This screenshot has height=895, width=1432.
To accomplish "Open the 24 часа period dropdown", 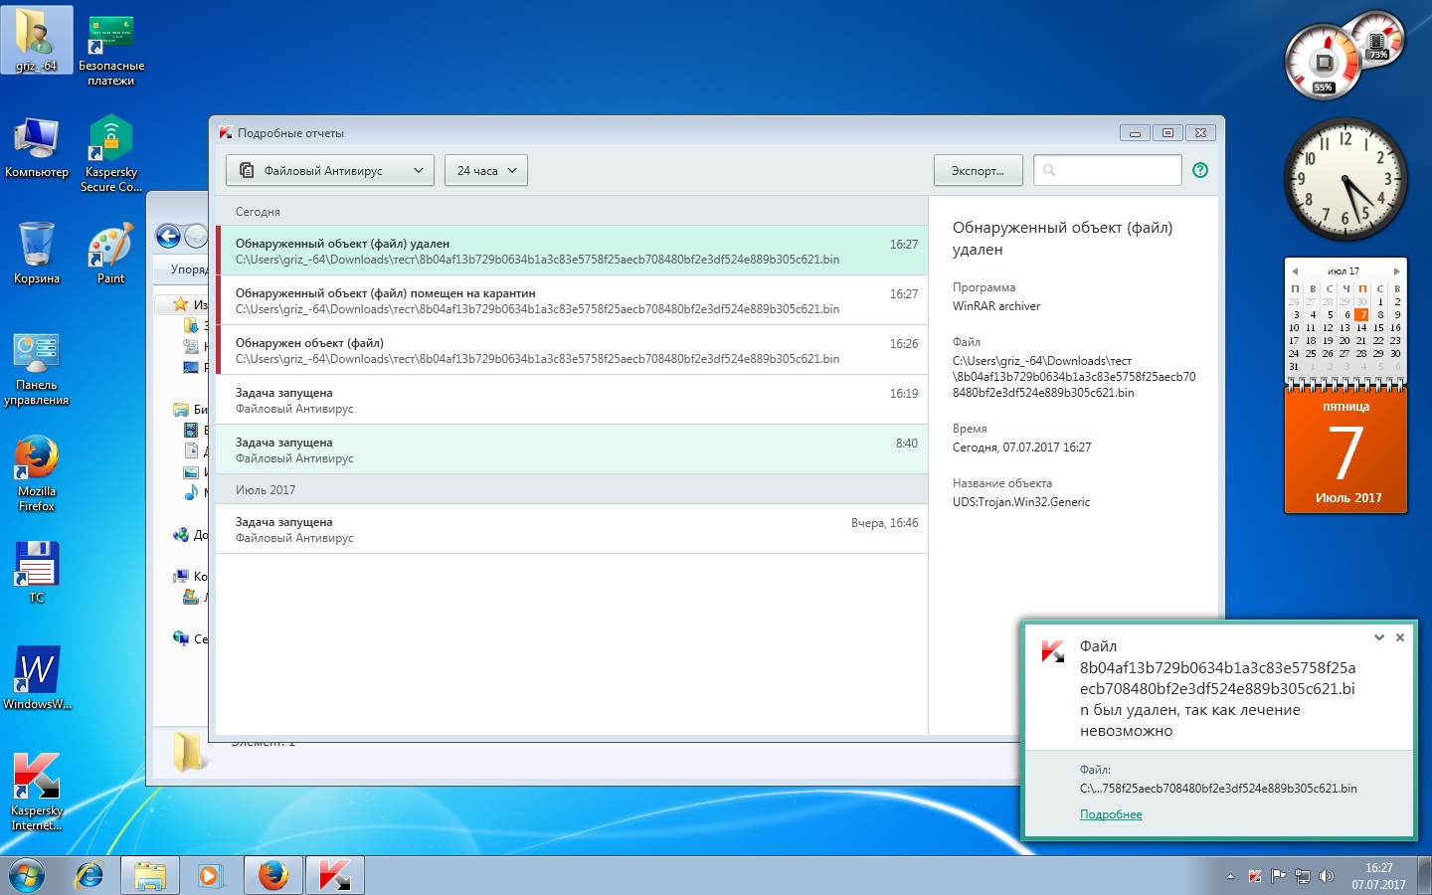I will [x=486, y=170].
